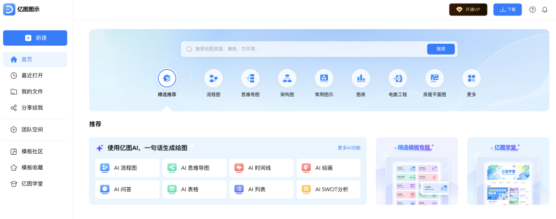
Task: Select the 精选推荐 category icon
Action: (167, 78)
